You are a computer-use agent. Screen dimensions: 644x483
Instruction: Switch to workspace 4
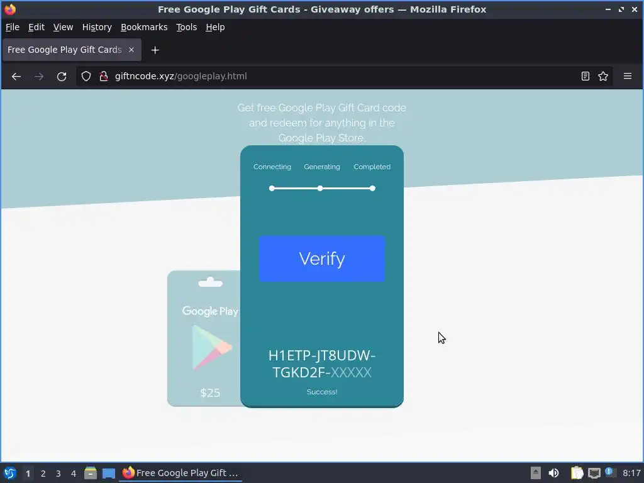tap(74, 474)
